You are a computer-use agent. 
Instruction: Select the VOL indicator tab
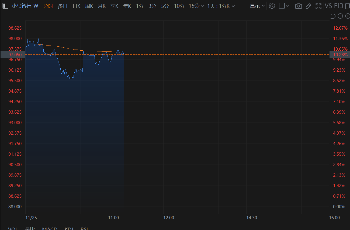pos(13,228)
